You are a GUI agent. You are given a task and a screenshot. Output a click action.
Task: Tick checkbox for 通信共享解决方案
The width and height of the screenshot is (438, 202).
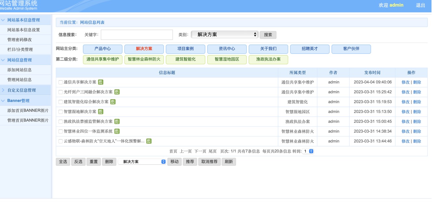[60, 82]
